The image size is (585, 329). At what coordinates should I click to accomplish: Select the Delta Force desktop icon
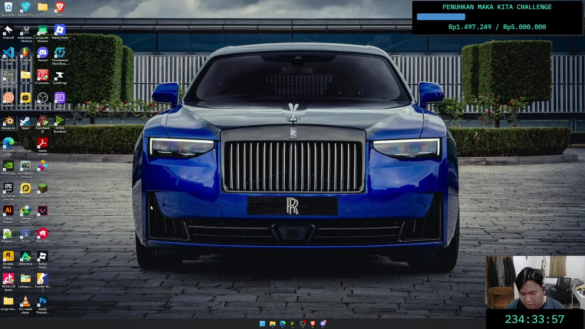click(x=26, y=258)
